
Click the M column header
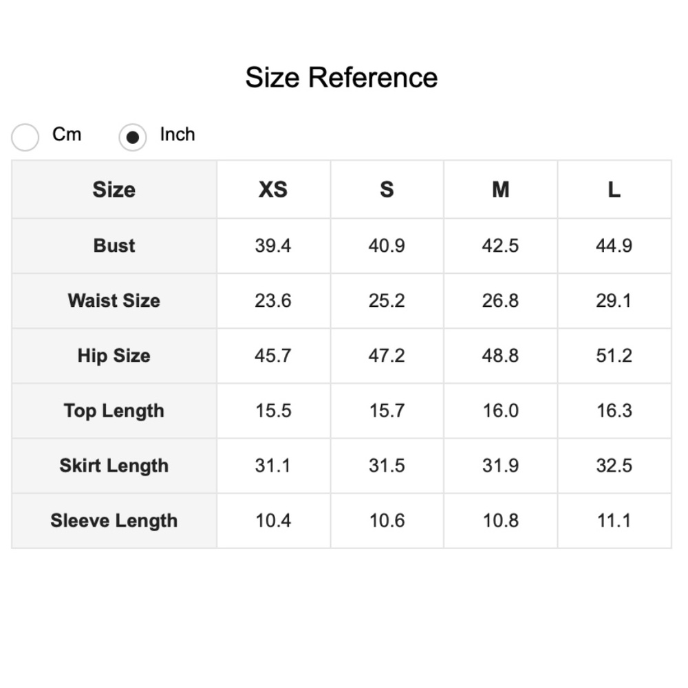[x=500, y=189]
